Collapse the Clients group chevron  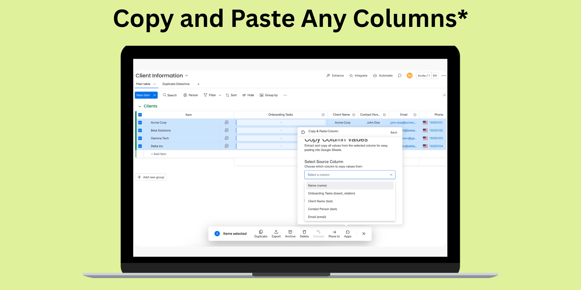pyautogui.click(x=140, y=106)
